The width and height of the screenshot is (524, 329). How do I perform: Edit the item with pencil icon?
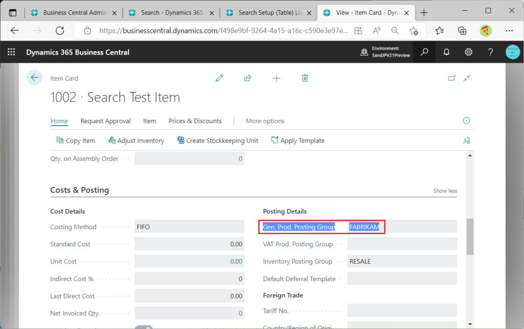tap(219, 78)
